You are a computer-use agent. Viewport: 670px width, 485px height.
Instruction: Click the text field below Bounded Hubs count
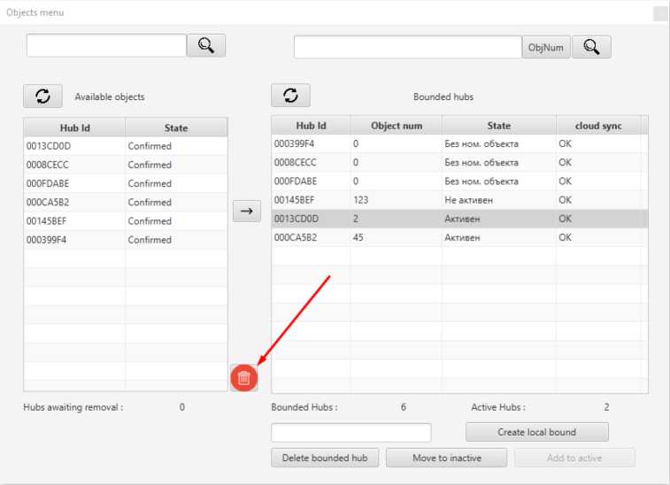coord(350,432)
